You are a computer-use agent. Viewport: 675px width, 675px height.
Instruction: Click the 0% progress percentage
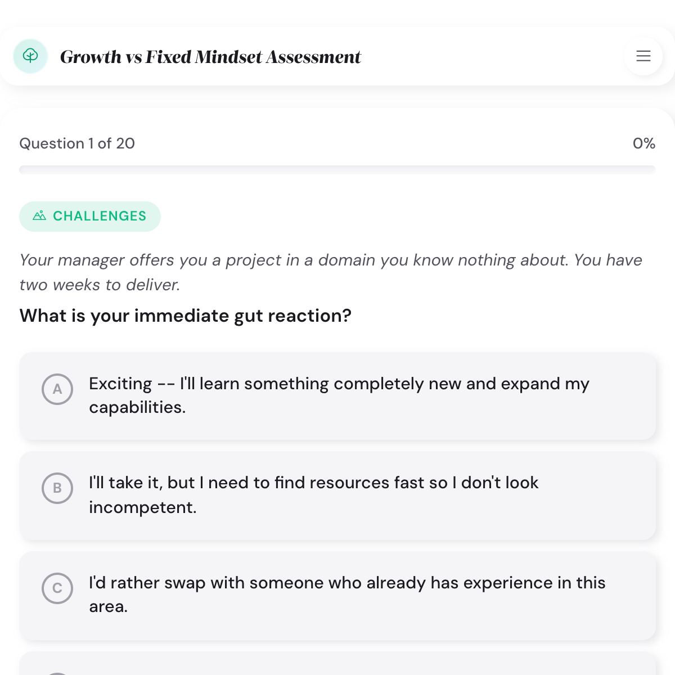(x=644, y=143)
